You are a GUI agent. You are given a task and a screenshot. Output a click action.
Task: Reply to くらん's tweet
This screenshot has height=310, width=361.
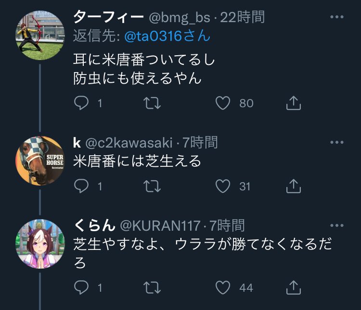click(x=81, y=287)
